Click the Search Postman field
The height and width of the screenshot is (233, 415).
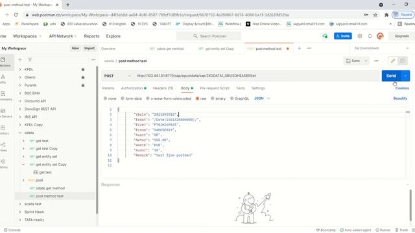(x=209, y=36)
